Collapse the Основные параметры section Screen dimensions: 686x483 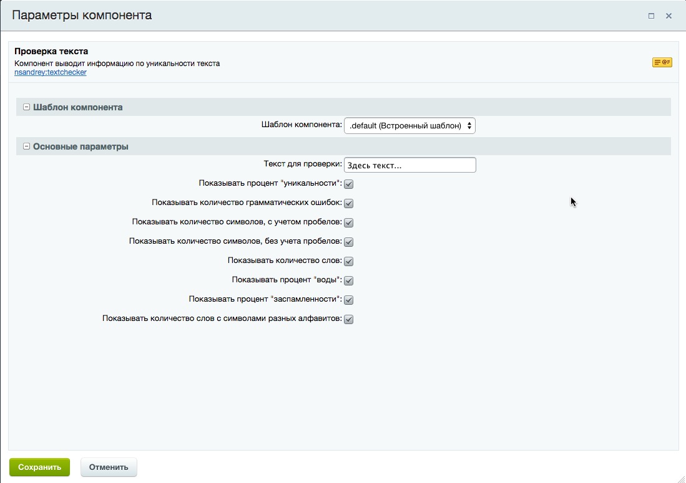tap(26, 146)
